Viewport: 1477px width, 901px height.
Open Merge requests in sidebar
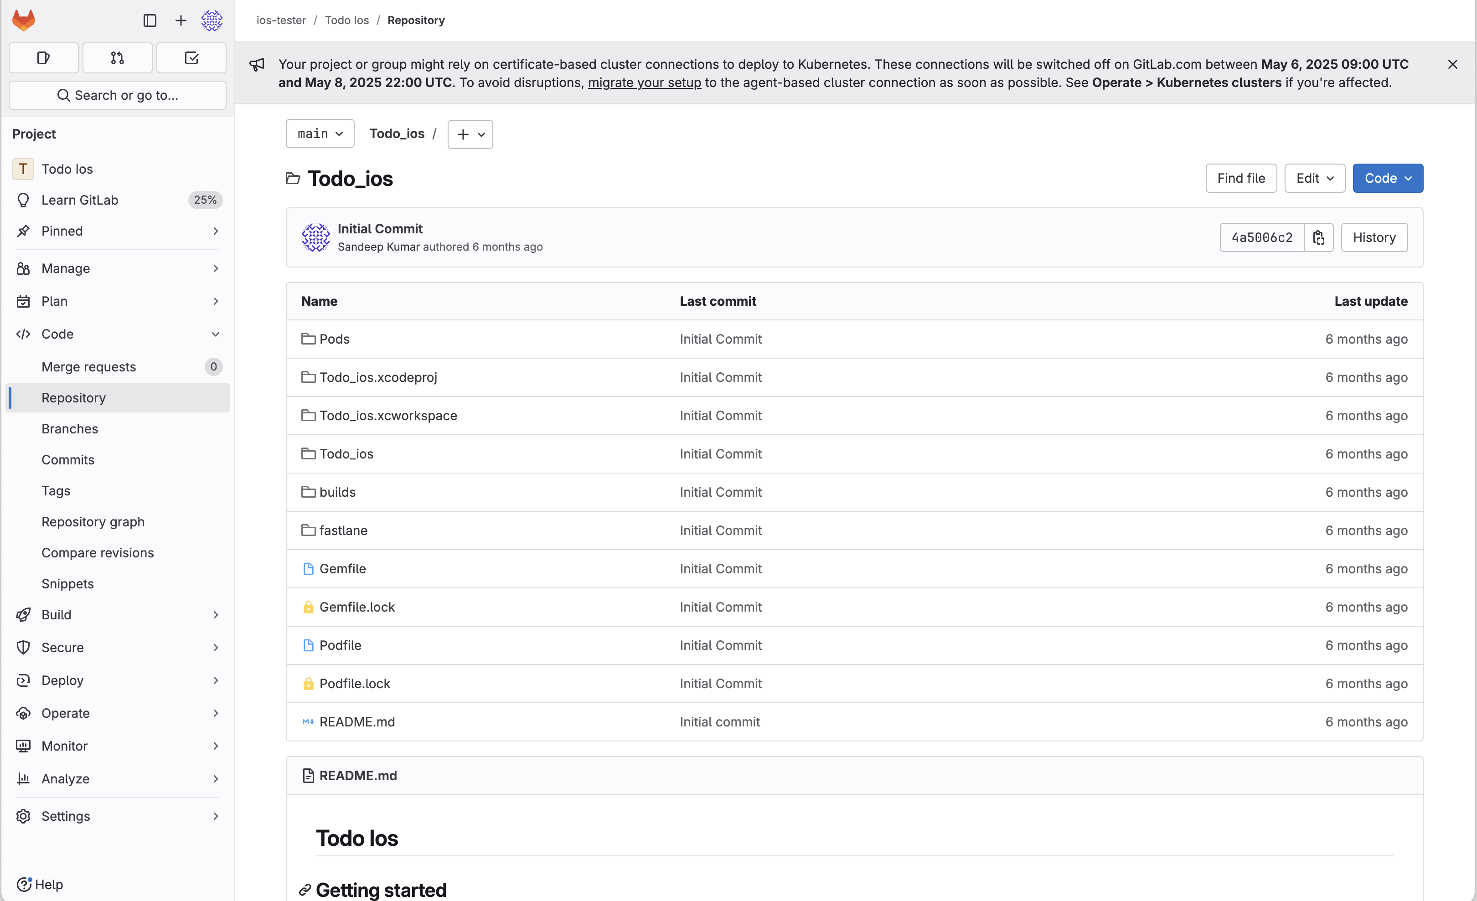click(x=118, y=366)
